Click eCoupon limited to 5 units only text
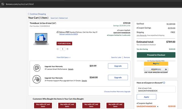 pyautogui.click(x=119, y=35)
